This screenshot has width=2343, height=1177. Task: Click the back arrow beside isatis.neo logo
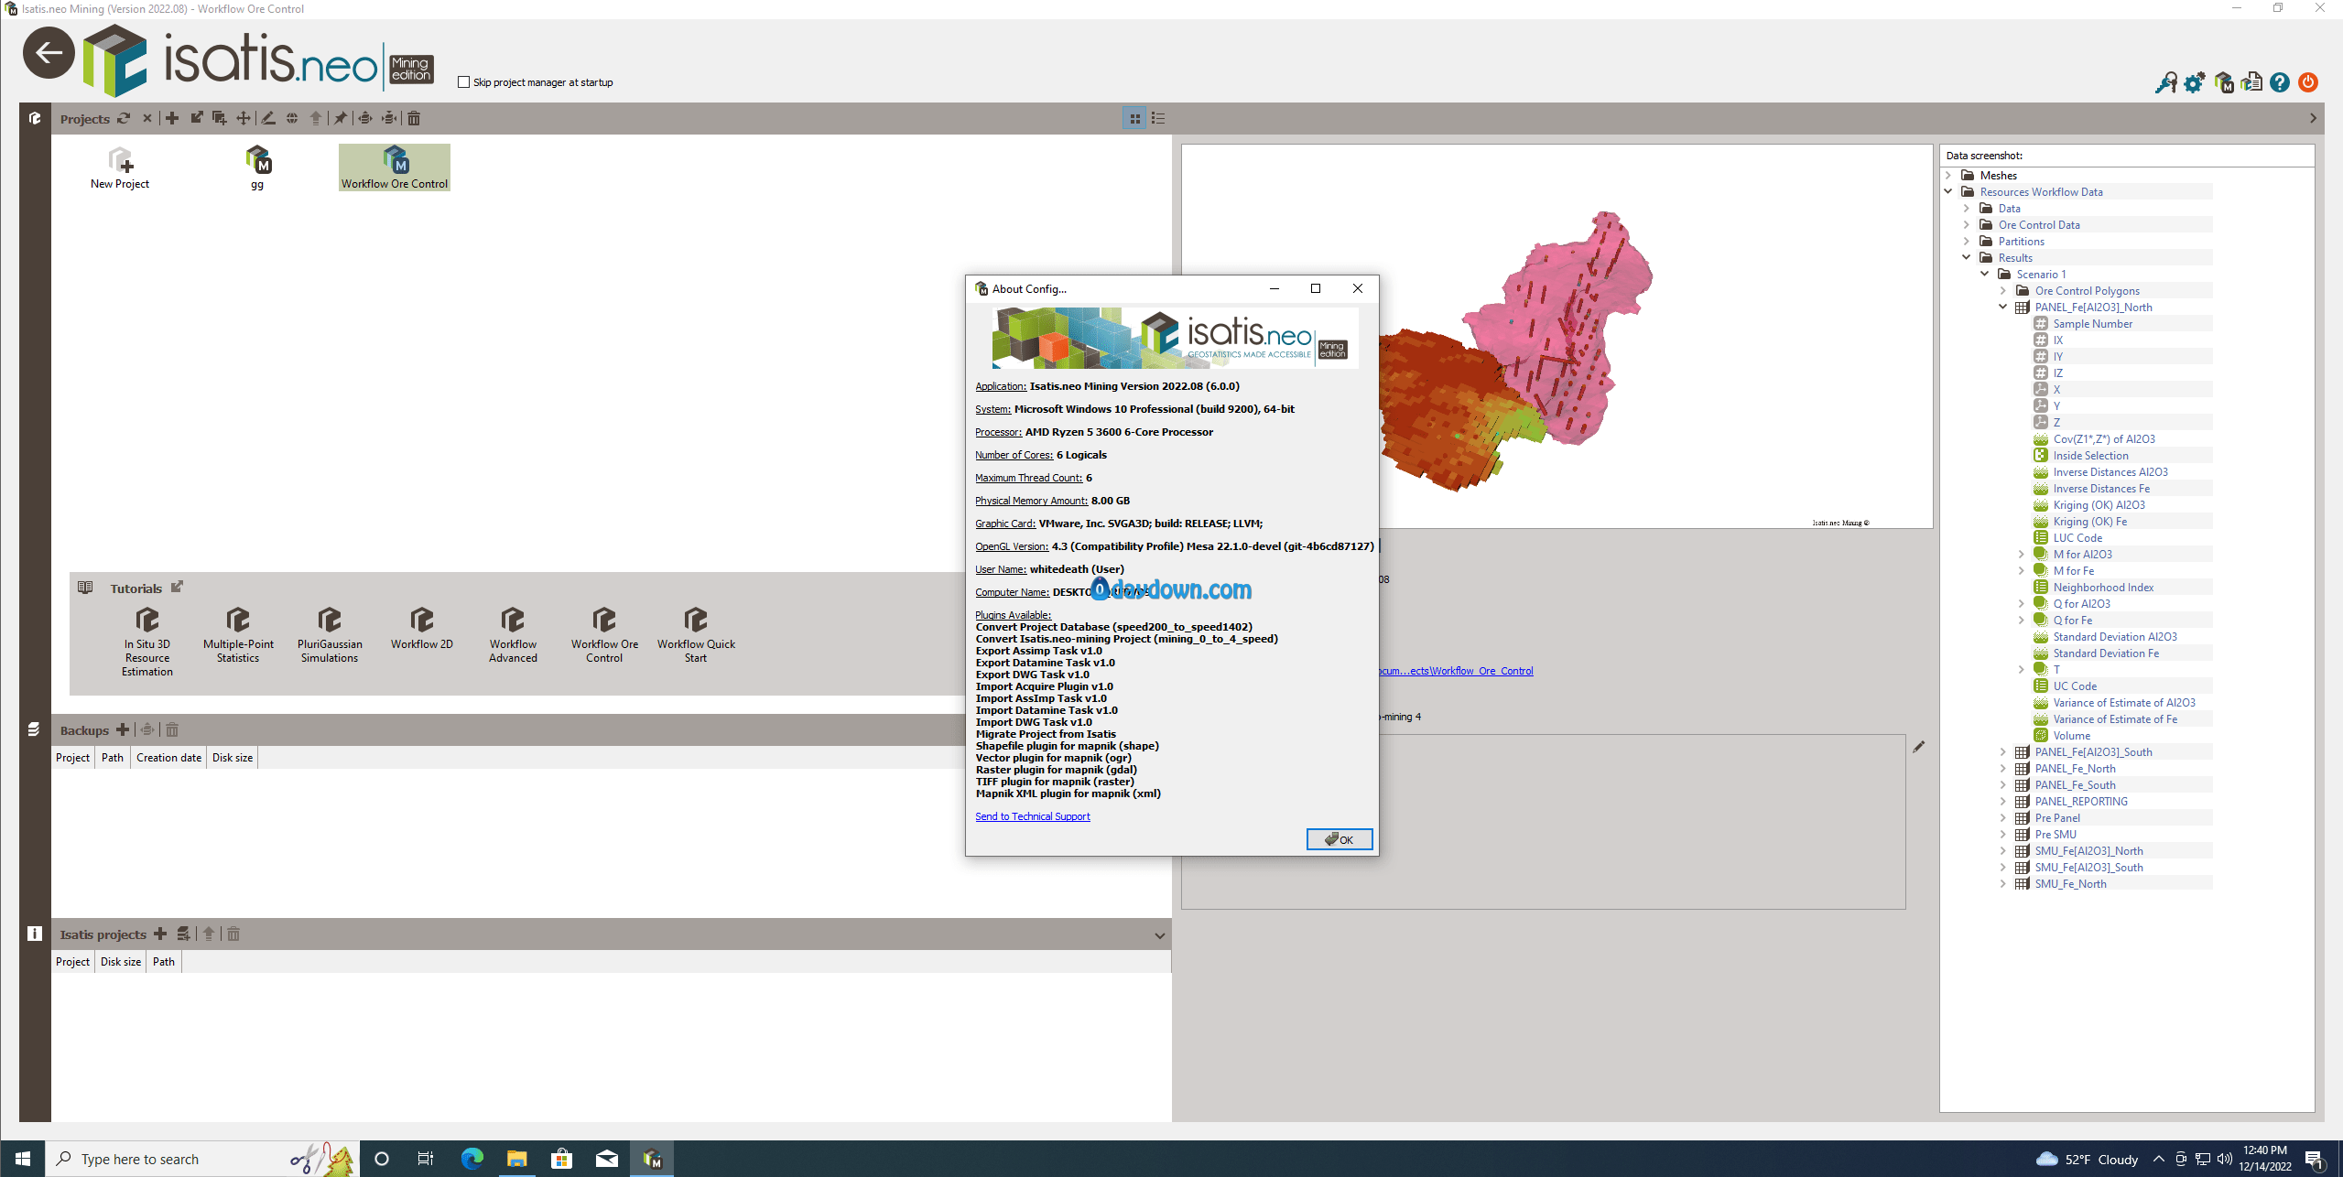point(49,53)
